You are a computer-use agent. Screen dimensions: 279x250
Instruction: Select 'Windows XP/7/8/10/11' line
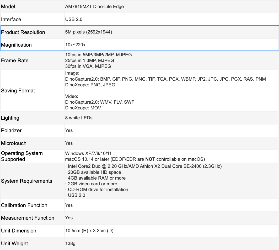pyautogui.click(x=88, y=153)
